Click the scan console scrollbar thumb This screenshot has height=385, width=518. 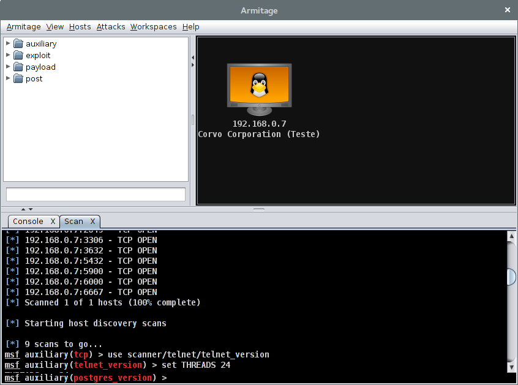click(511, 277)
